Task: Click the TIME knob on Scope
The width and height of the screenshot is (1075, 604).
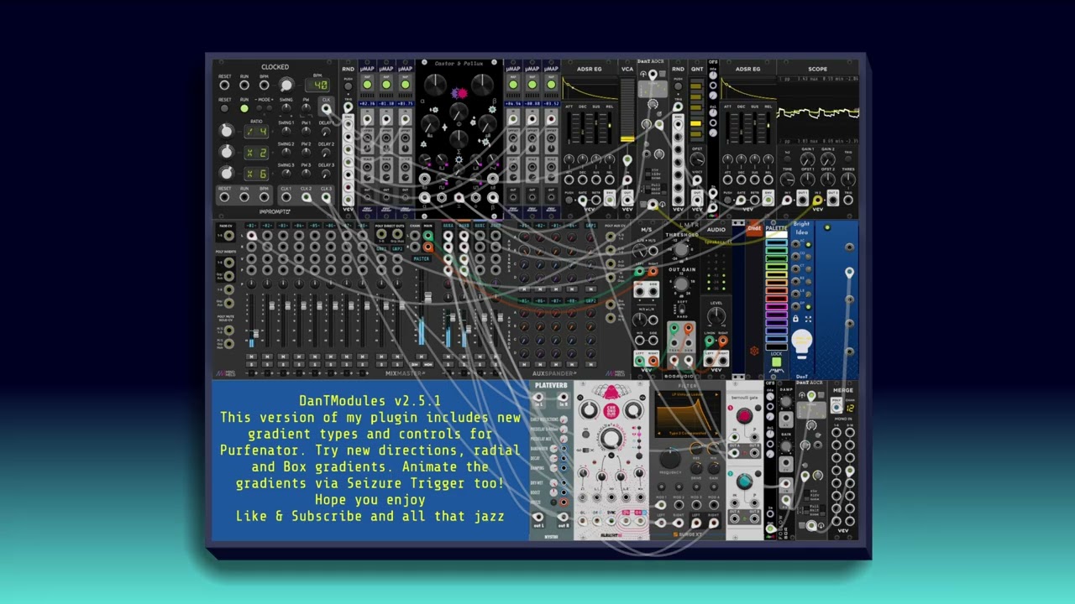Action: (788, 179)
